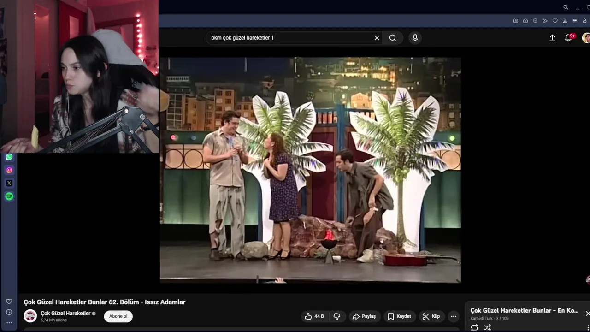Open WhatsApp from the browser sidebar
Image resolution: width=590 pixels, height=332 pixels.
coord(9,157)
